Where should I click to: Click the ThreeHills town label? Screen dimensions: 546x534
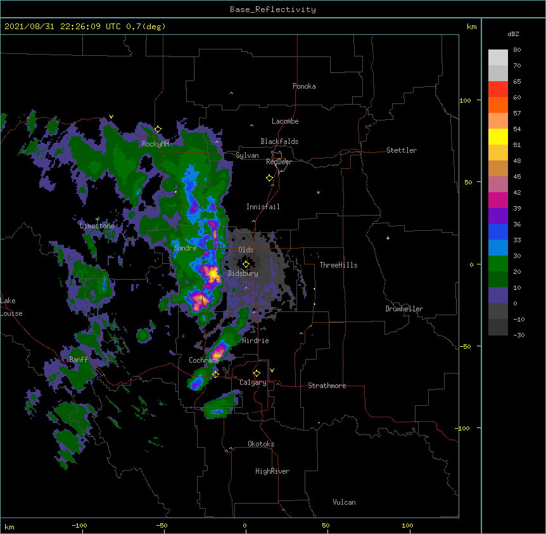(x=338, y=265)
